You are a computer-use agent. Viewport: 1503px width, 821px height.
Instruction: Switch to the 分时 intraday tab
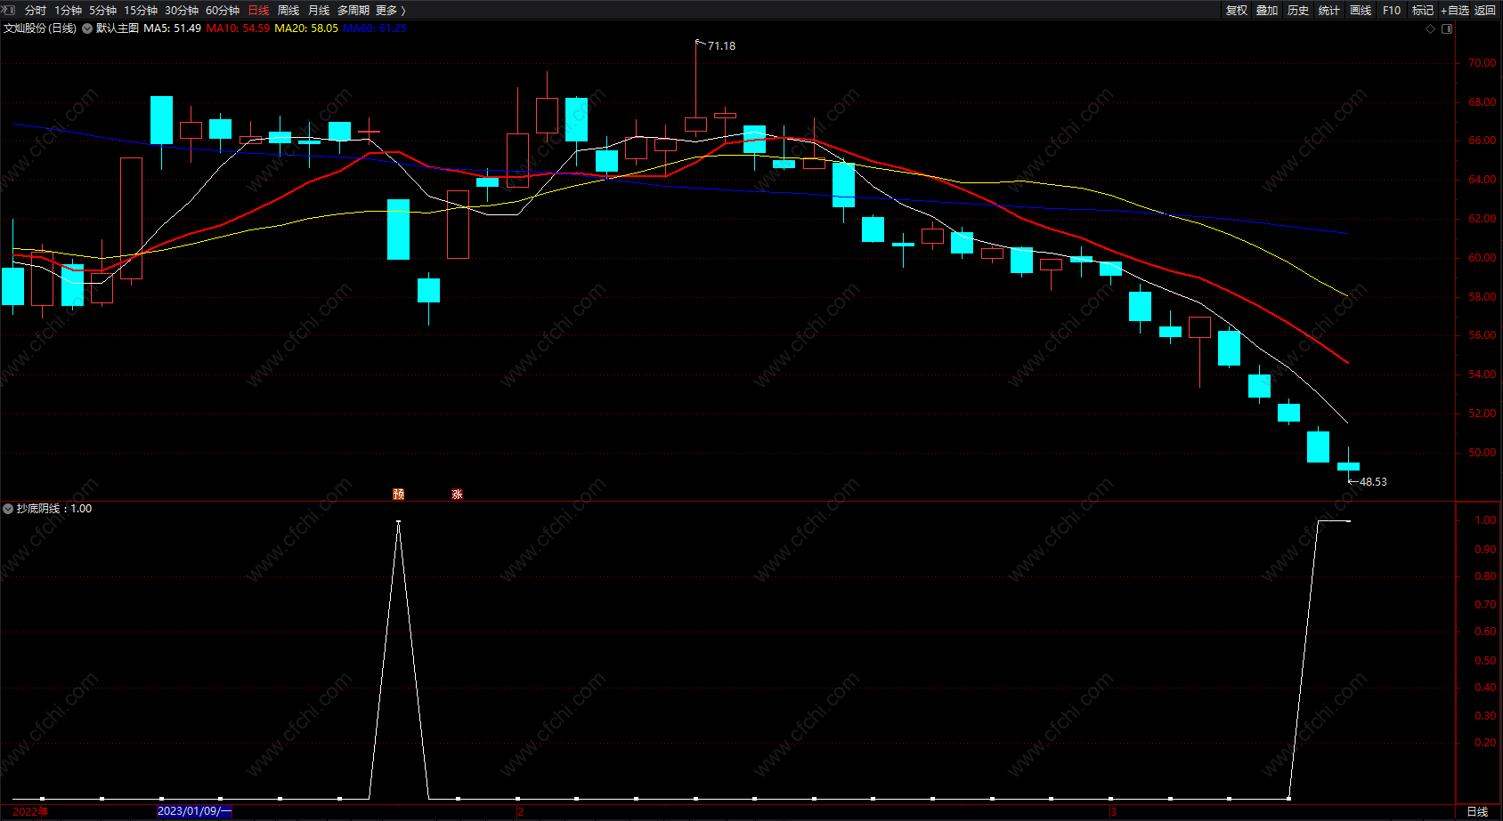point(36,11)
